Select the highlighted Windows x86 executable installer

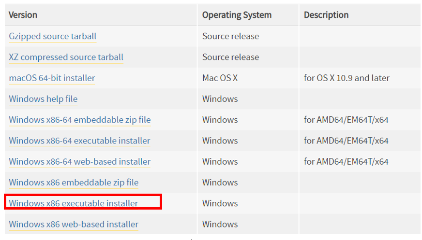point(73,203)
